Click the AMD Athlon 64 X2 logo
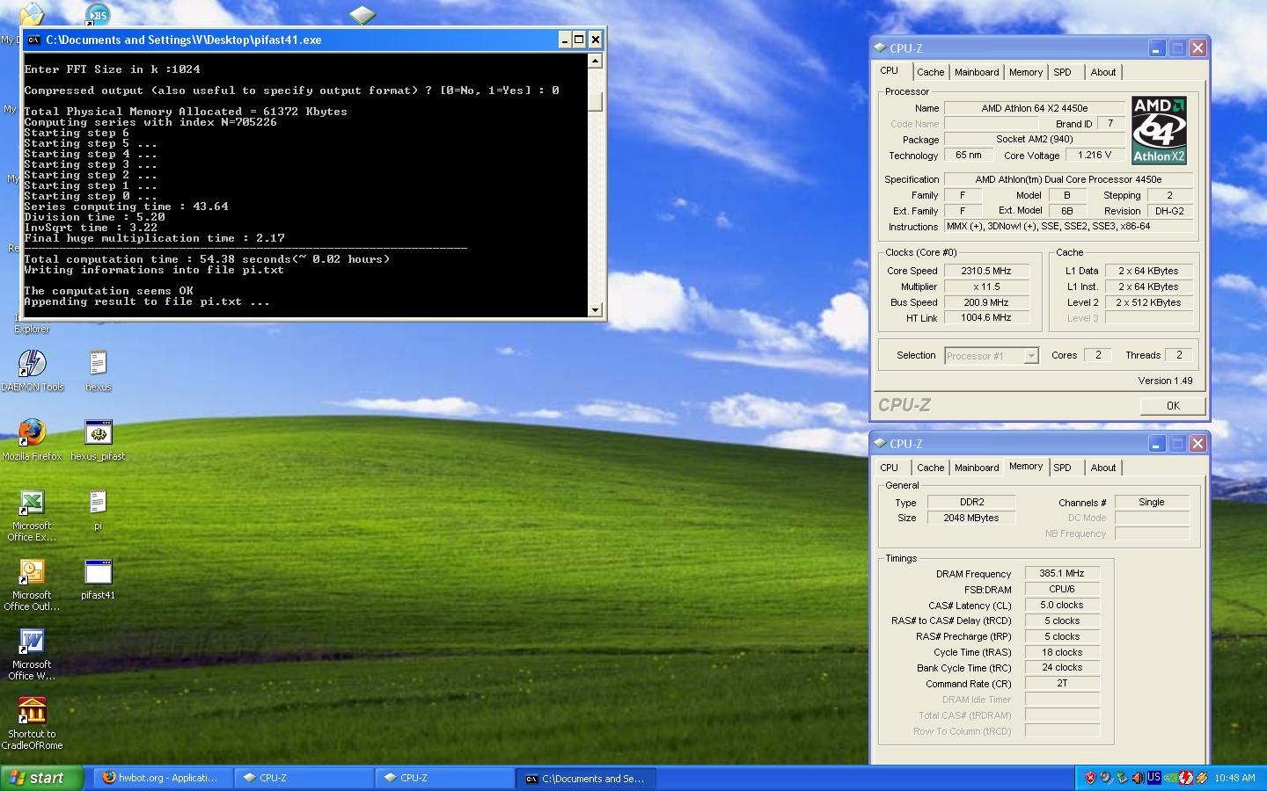Screen dimensions: 1267x791 1159,130
